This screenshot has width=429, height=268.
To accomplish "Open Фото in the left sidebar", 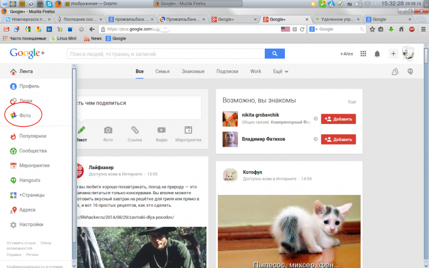I will [21, 115].
